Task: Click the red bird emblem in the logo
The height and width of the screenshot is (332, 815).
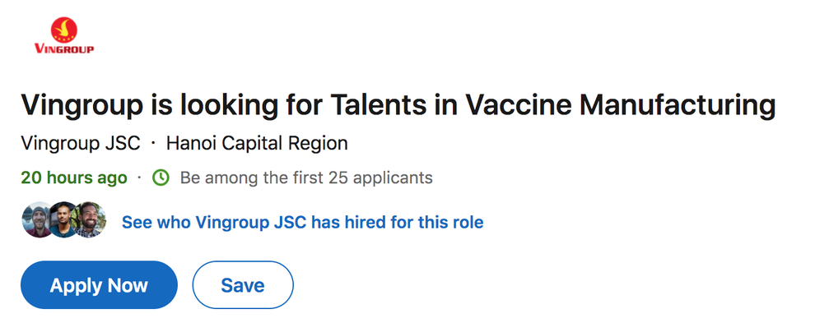Action: coord(64,30)
